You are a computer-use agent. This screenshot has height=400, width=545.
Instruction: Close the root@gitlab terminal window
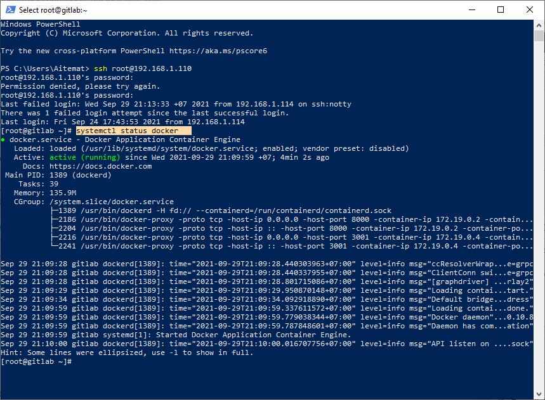pos(529,10)
